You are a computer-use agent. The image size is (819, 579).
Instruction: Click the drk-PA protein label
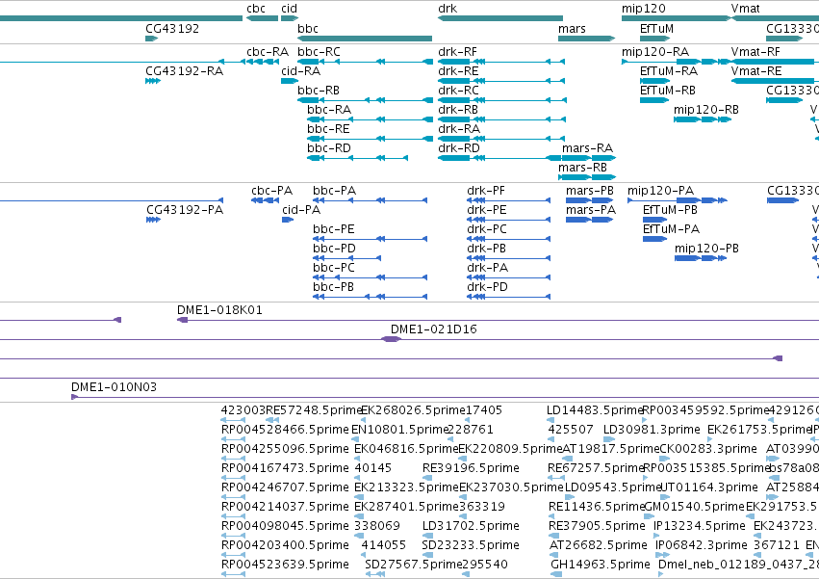coord(487,268)
